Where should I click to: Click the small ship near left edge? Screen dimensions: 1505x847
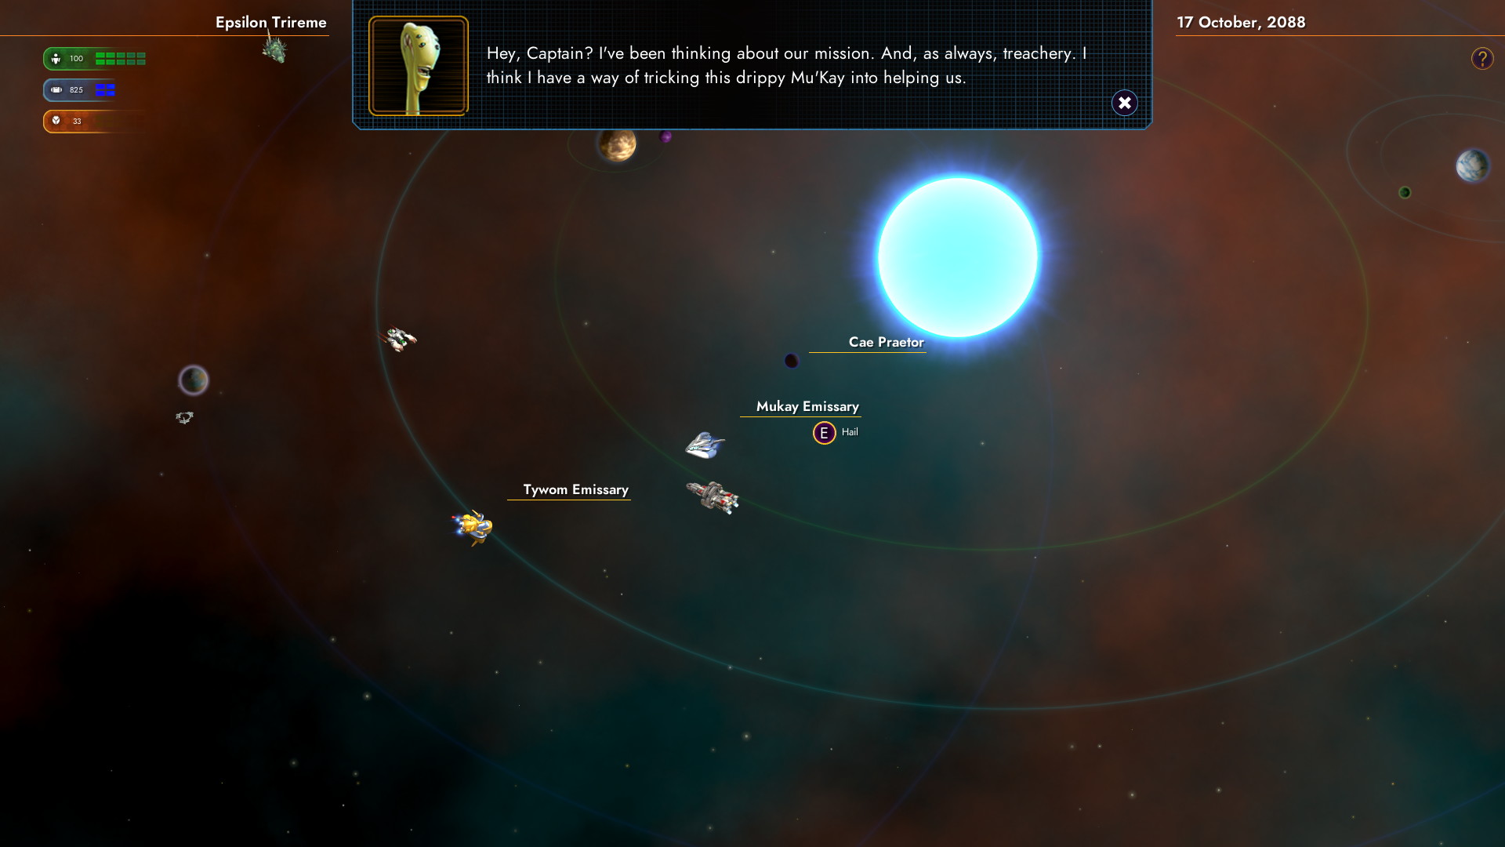[184, 416]
